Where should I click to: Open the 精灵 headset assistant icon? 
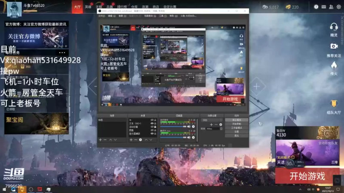pos(334,27)
